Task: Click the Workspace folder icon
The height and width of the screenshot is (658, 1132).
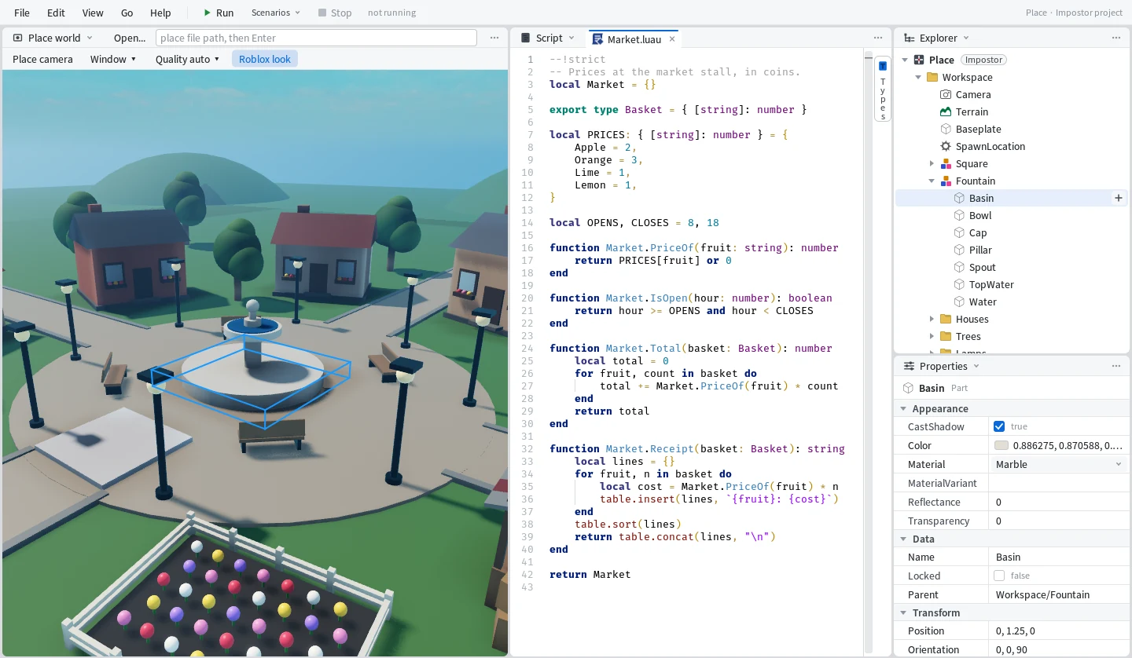Action: (x=932, y=77)
